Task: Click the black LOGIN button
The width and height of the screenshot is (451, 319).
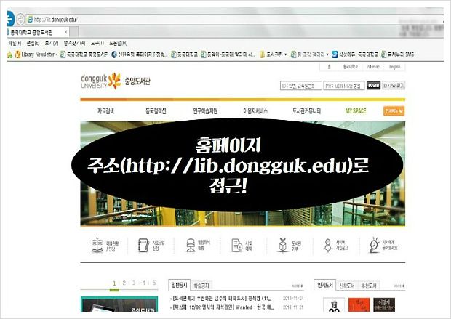Action: 373,85
